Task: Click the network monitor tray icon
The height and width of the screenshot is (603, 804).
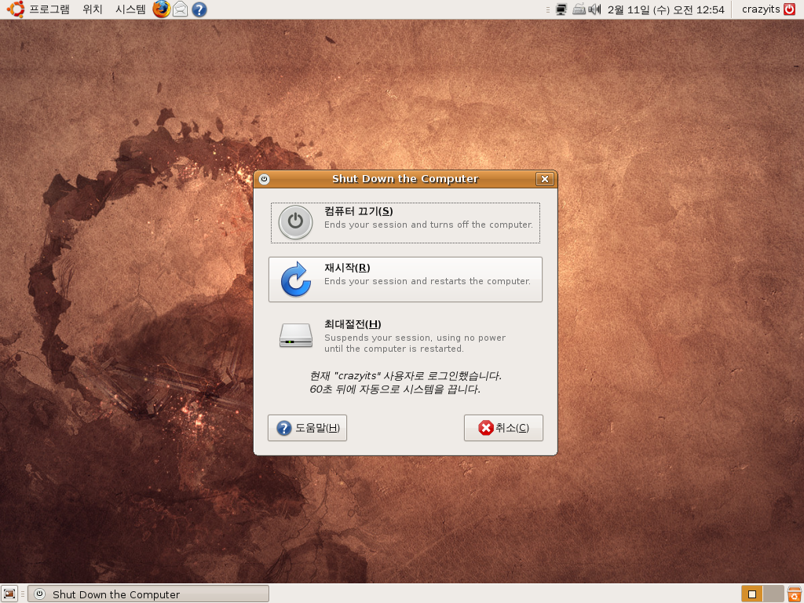Action: [561, 9]
